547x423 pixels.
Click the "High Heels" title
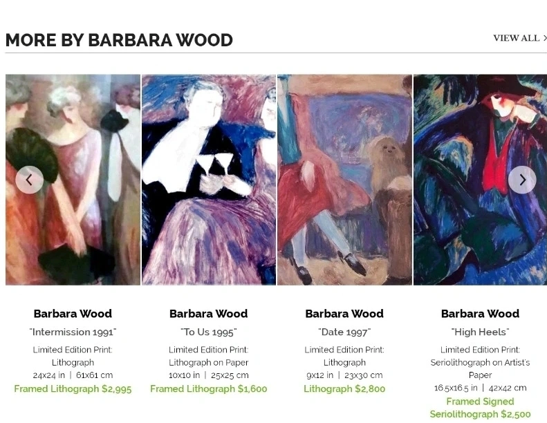[x=480, y=332]
